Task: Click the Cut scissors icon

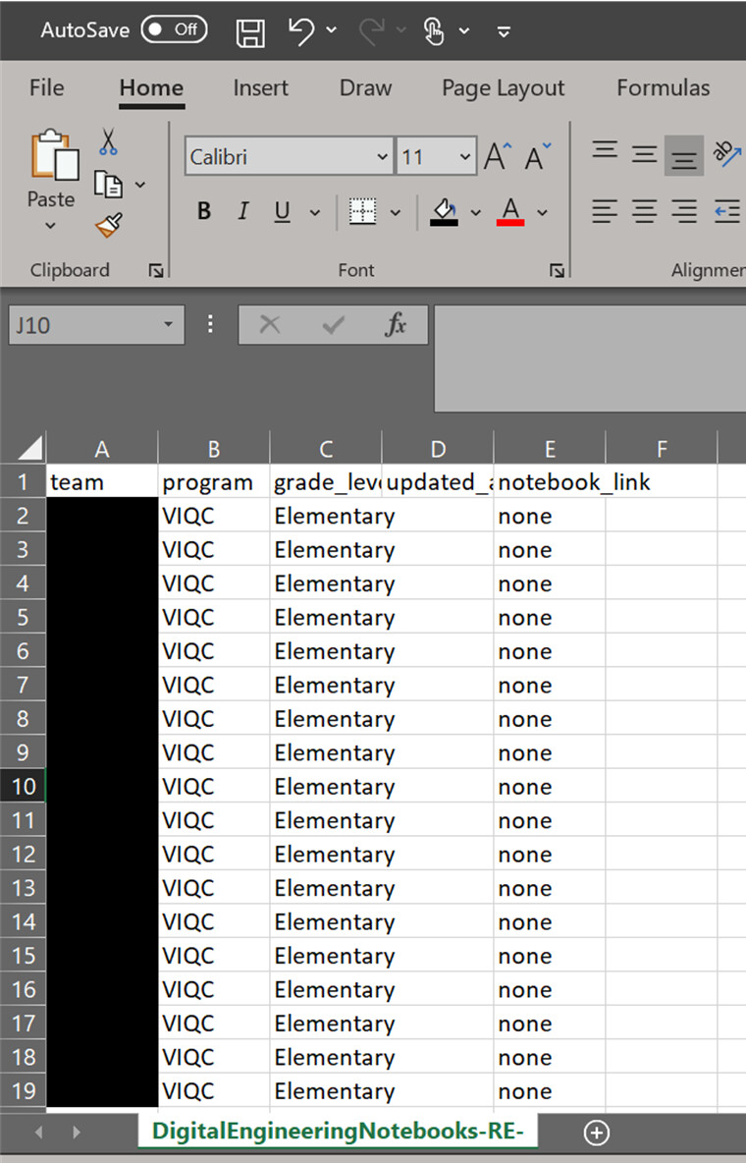Action: point(108,143)
